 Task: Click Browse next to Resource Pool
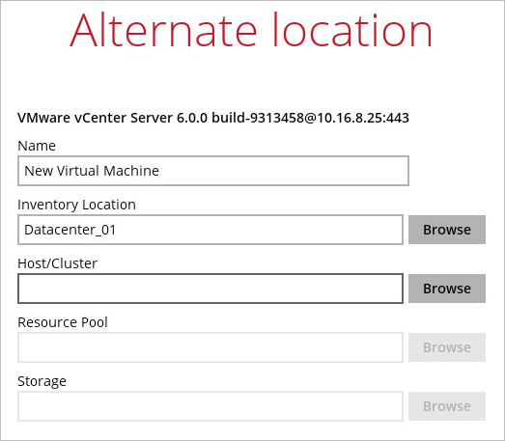[x=447, y=347]
